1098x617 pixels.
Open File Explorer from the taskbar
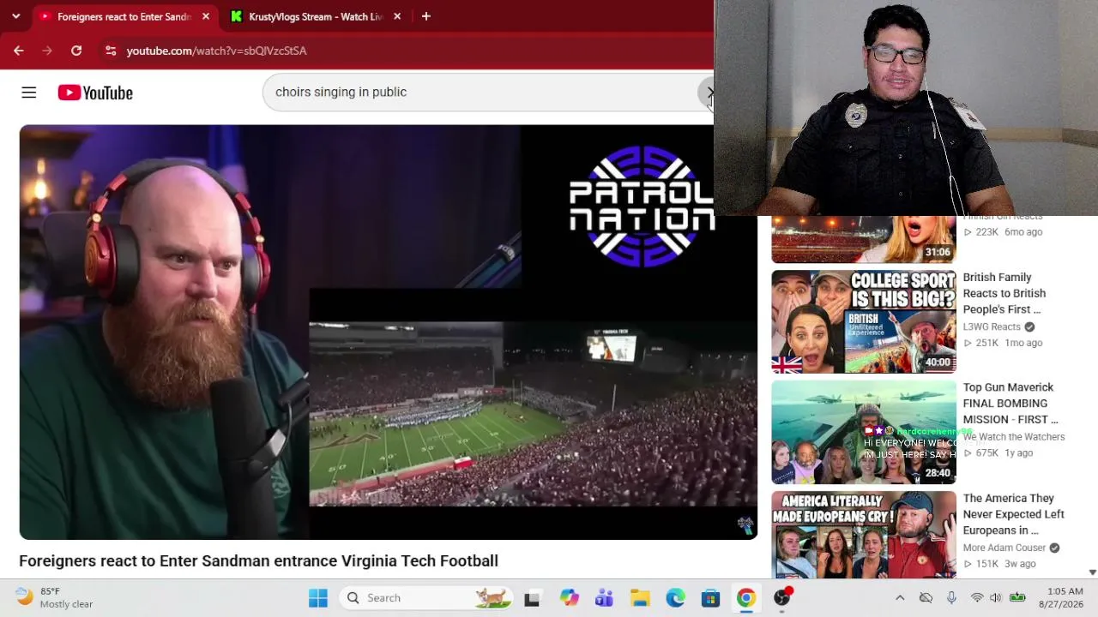pos(640,598)
